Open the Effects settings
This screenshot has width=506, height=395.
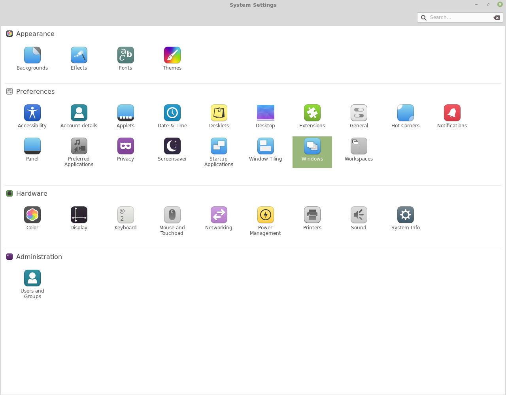79,57
